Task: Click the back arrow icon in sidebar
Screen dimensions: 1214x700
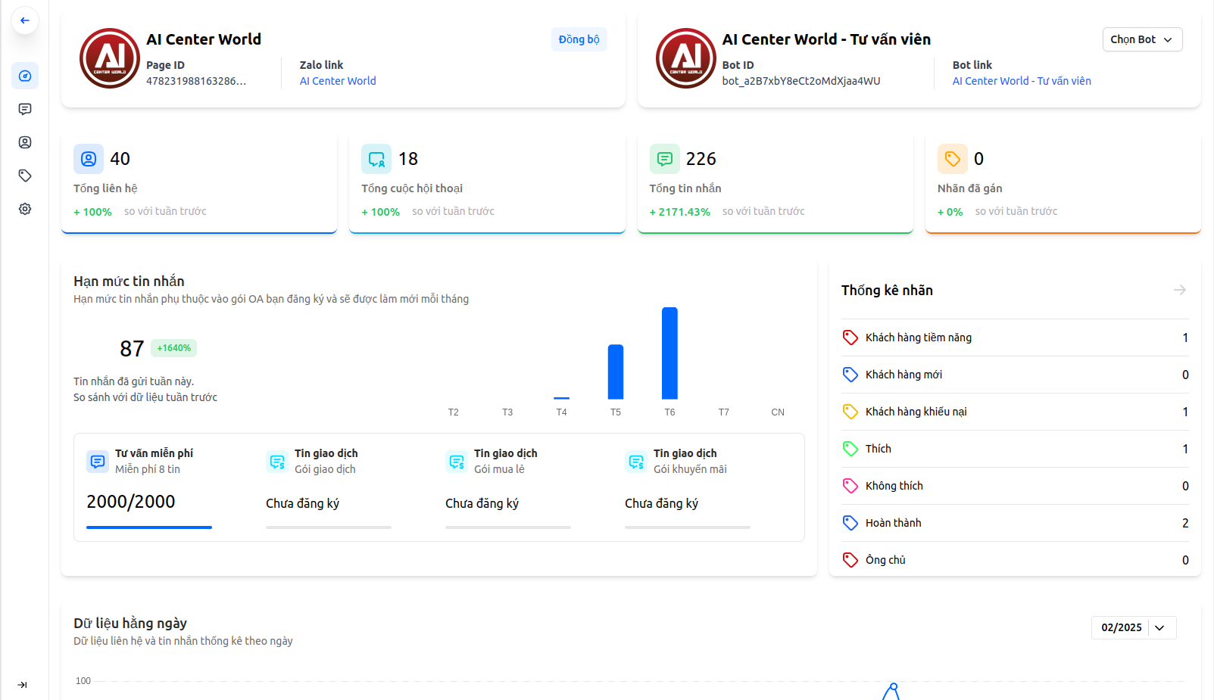Action: pos(25,20)
